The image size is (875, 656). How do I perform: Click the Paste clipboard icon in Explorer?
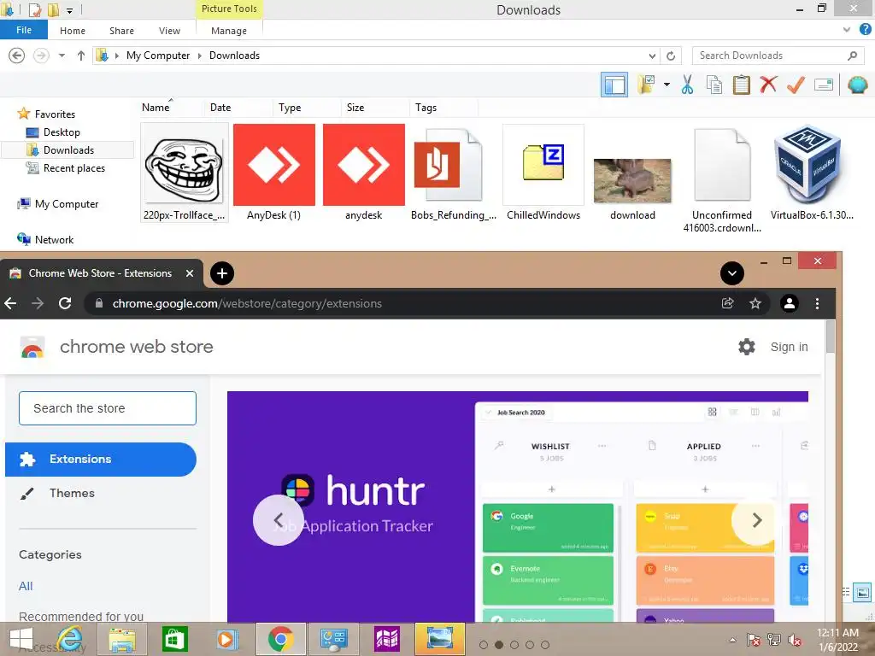[x=741, y=85]
